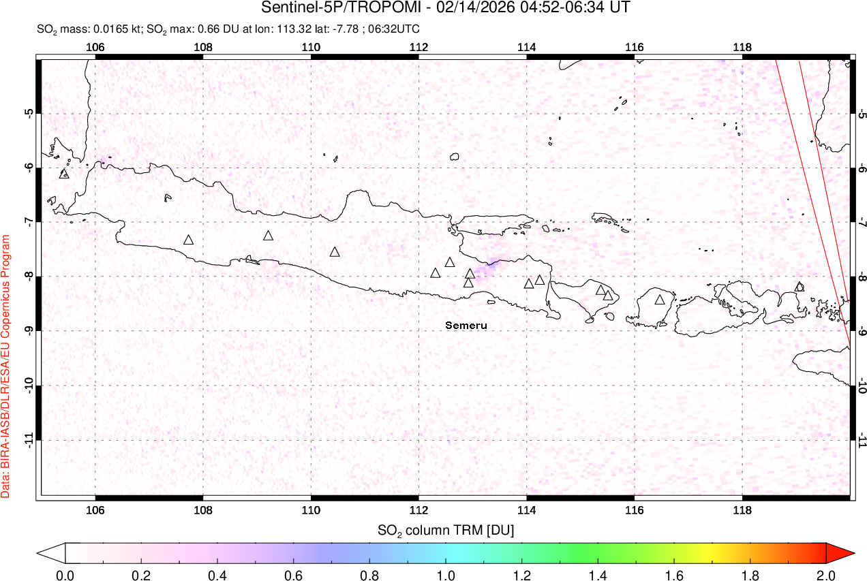Click the yellow region near 1.7 on colorbar
This screenshot has width=867, height=581.
pyautogui.click(x=712, y=552)
